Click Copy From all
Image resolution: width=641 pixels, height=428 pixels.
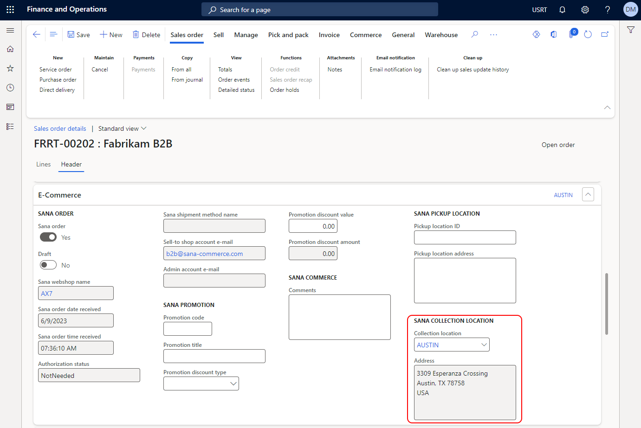pyautogui.click(x=181, y=70)
